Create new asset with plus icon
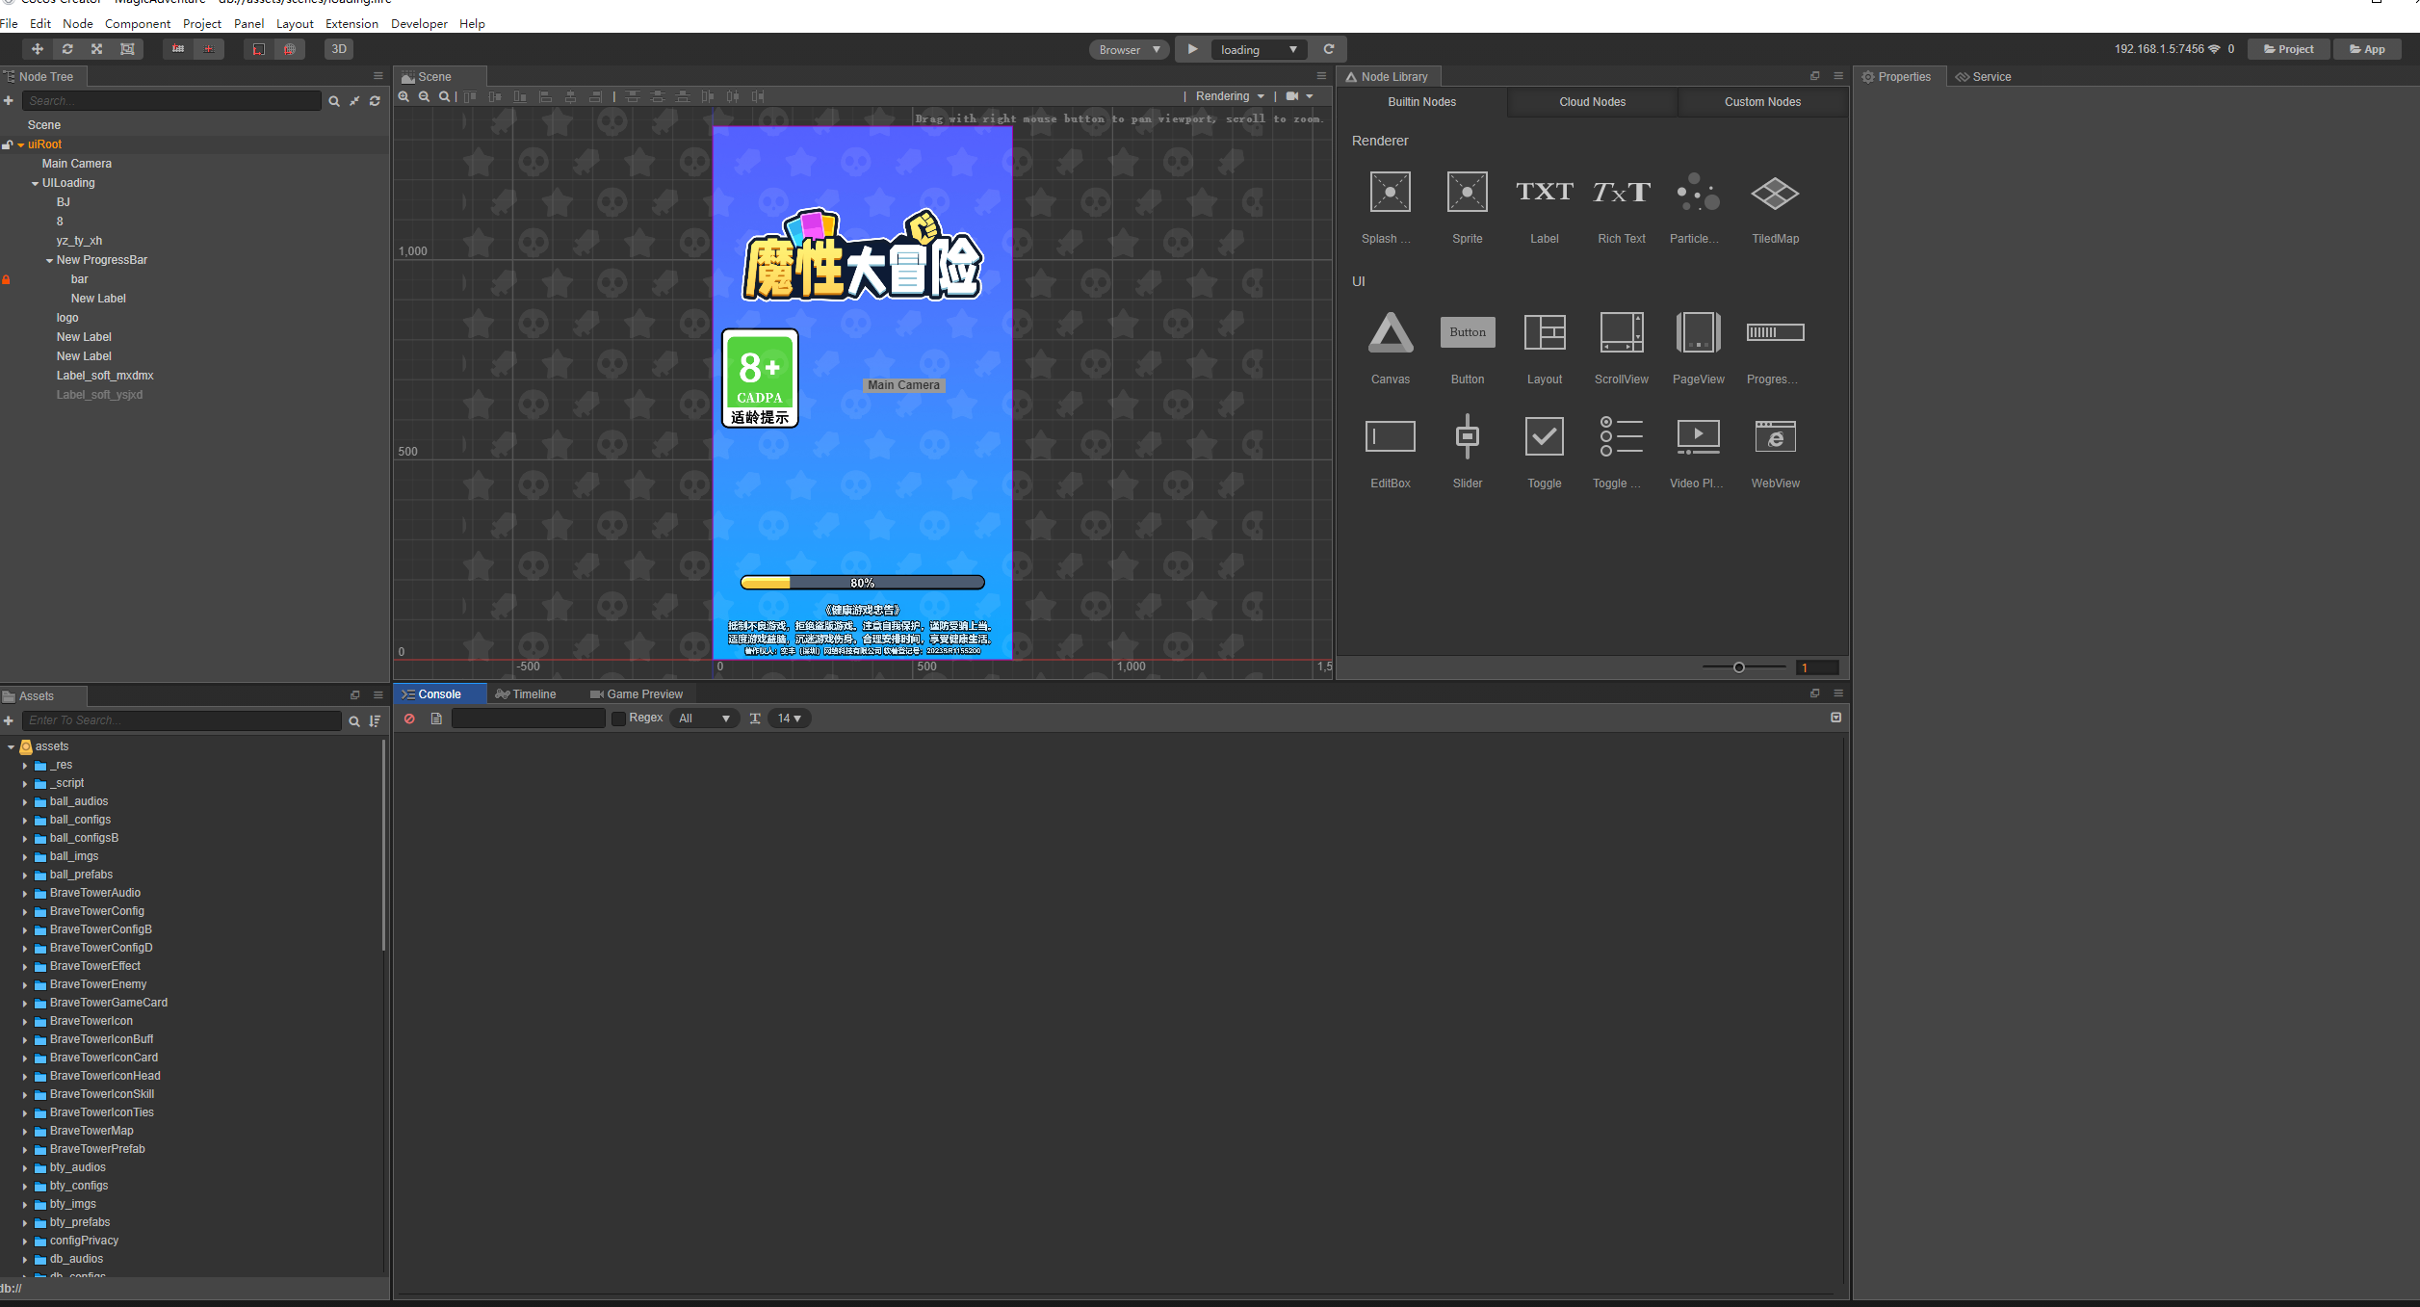 coord(9,720)
